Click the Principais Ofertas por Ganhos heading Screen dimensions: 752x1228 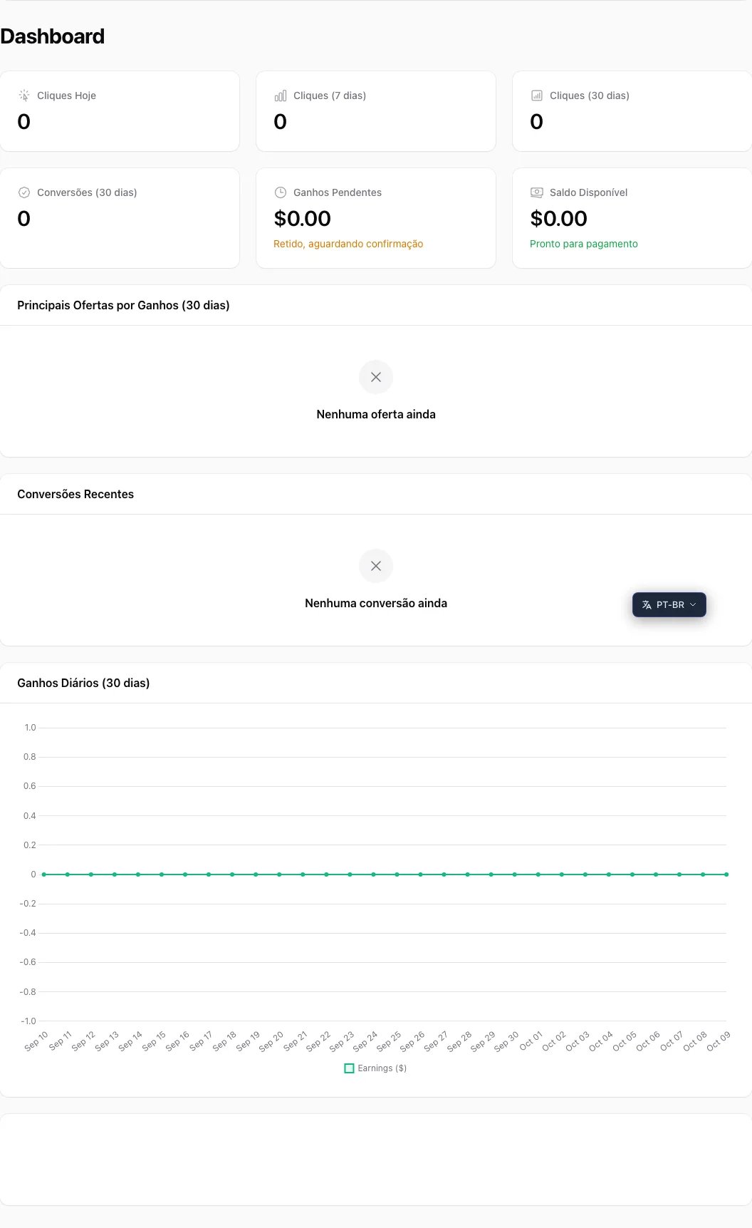(123, 305)
